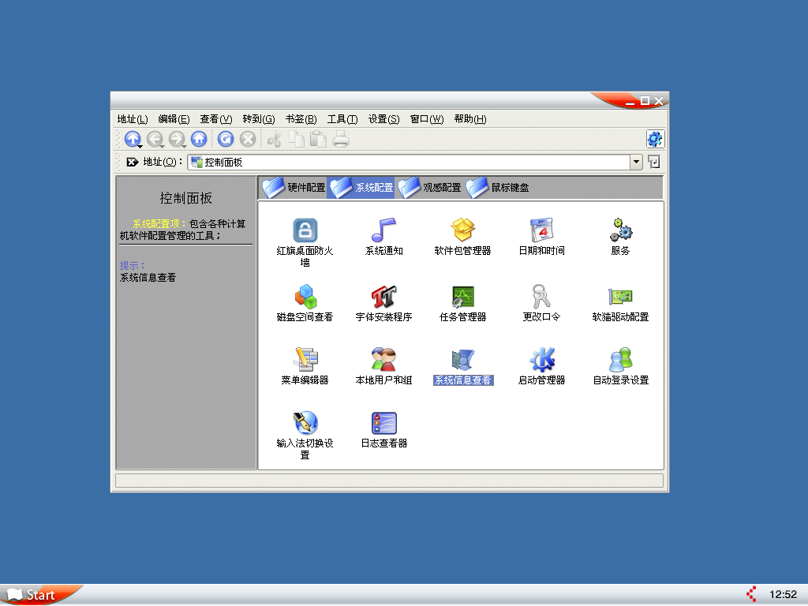Minimize the control panel window

point(630,102)
